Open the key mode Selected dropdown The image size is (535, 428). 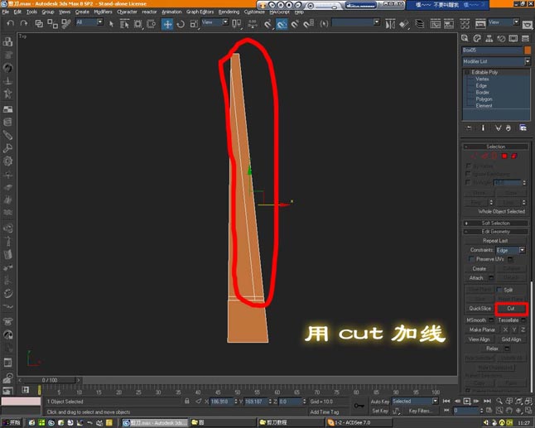pyautogui.click(x=415, y=401)
